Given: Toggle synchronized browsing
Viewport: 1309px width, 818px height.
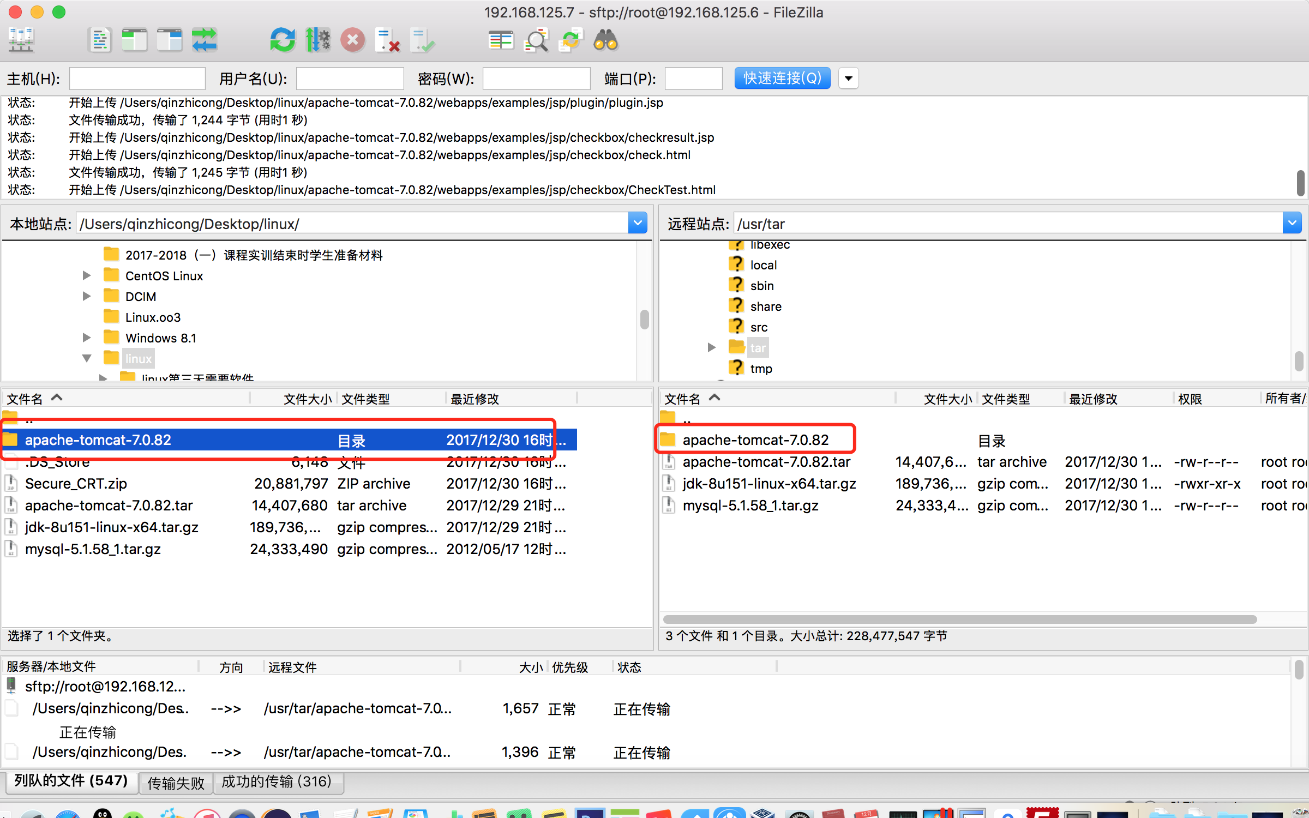Looking at the screenshot, I should click(x=571, y=40).
